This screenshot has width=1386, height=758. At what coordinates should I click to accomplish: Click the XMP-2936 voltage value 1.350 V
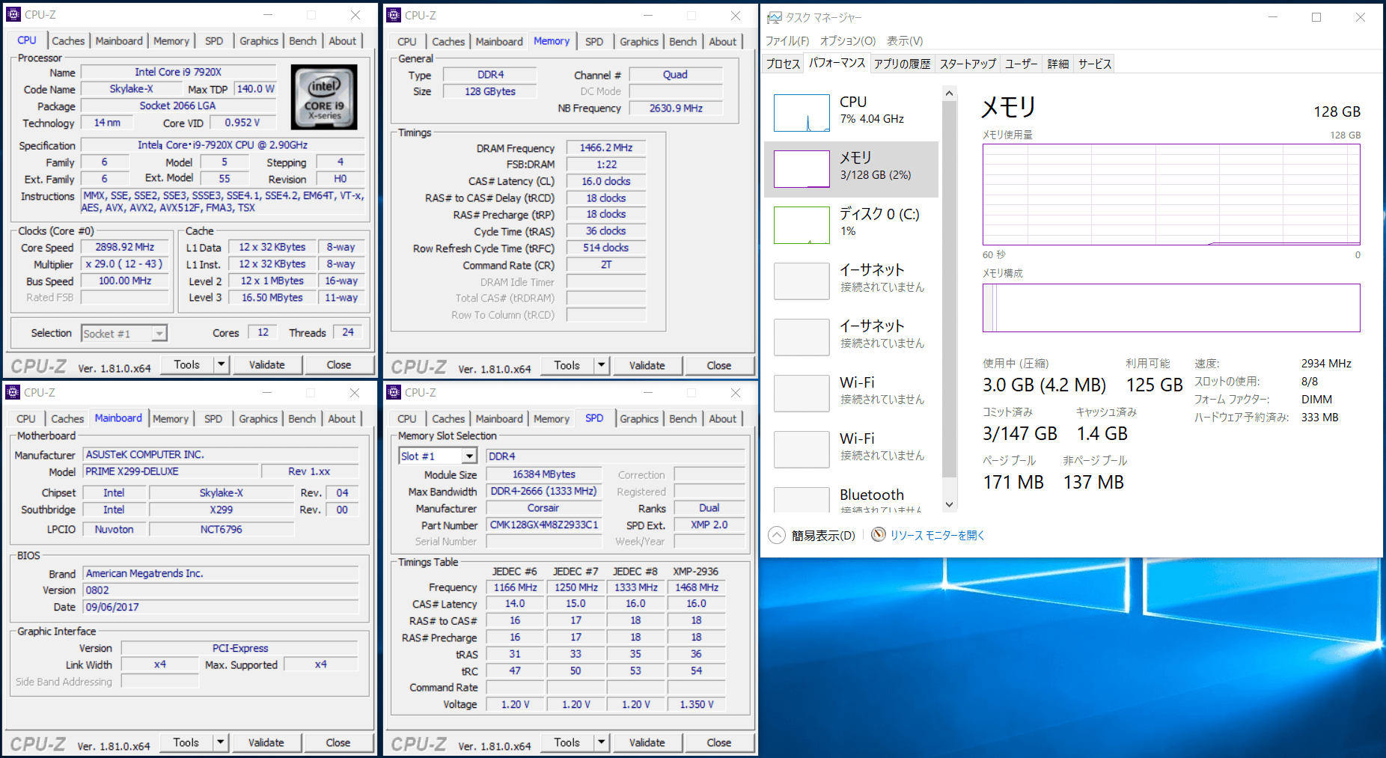(697, 704)
